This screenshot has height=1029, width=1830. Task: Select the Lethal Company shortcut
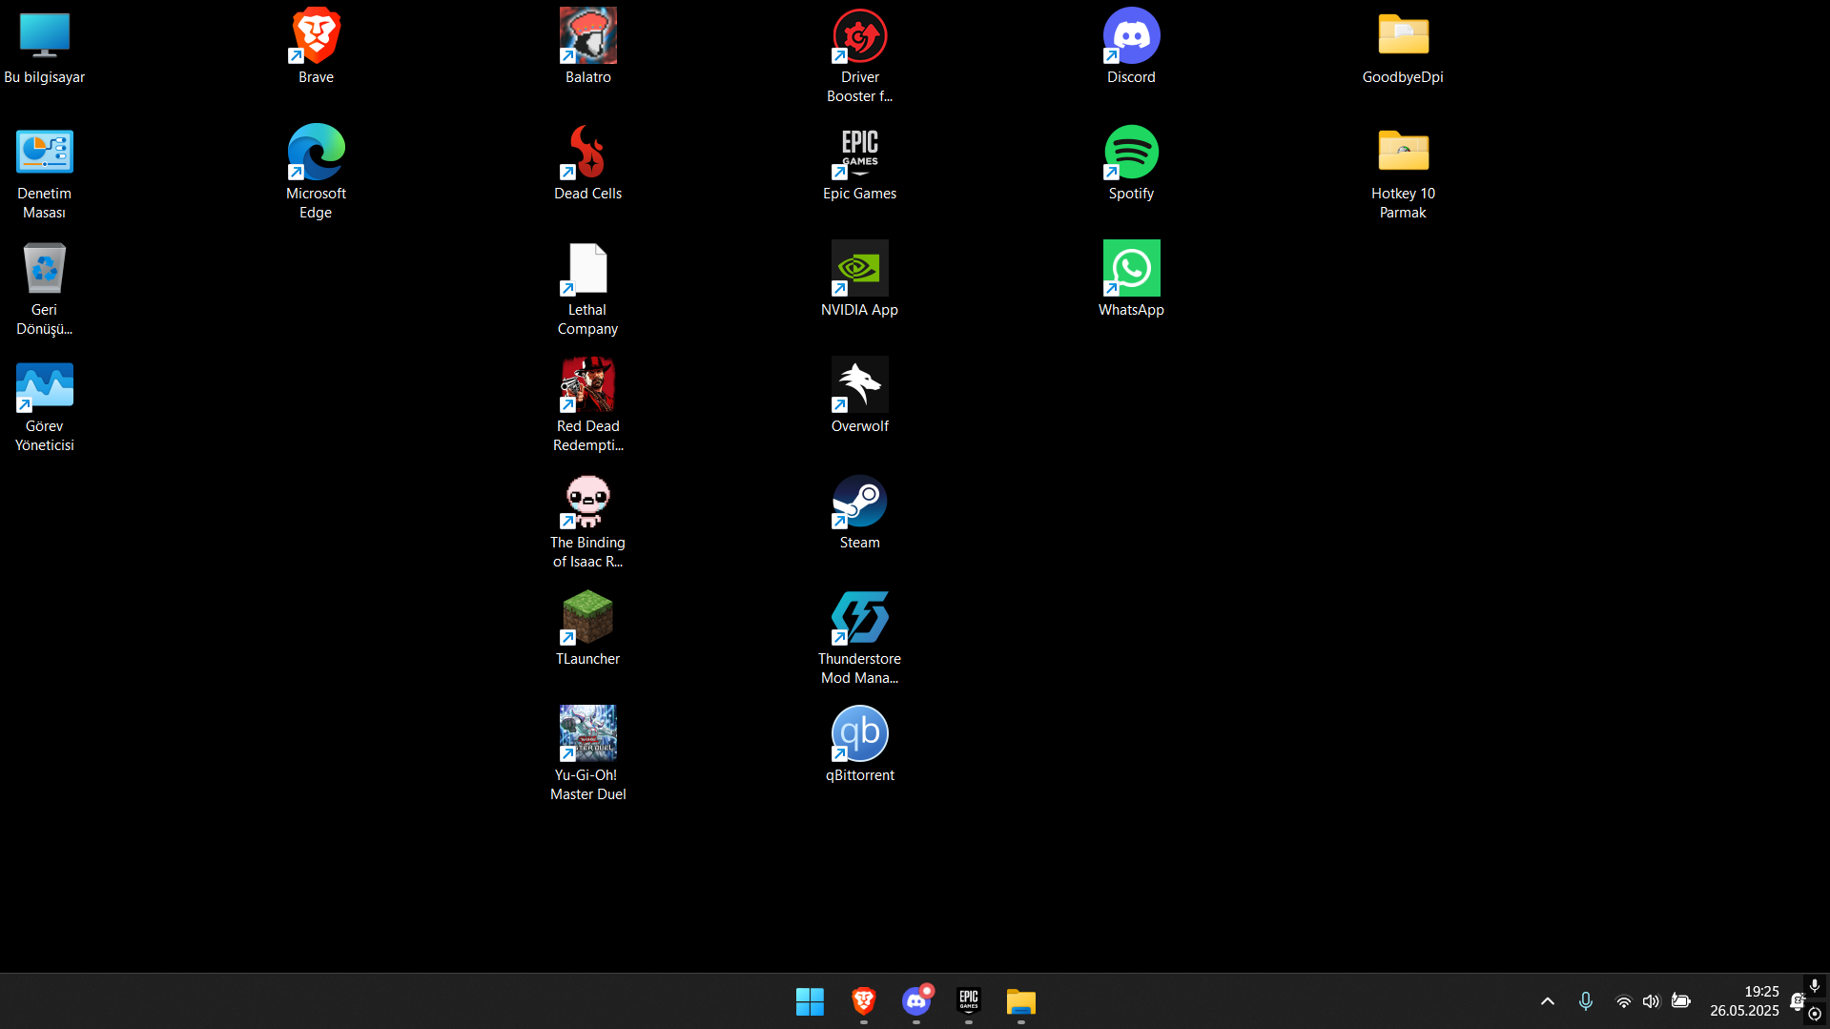(x=587, y=290)
